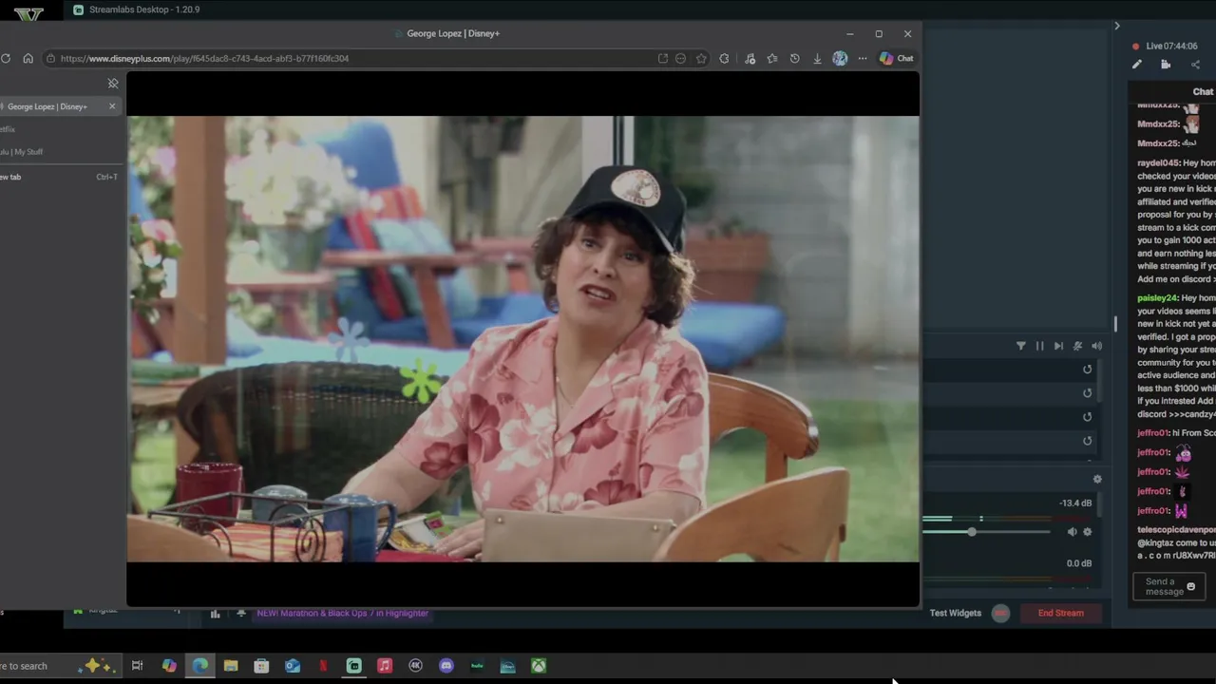The height and width of the screenshot is (684, 1216).
Task: Open a new browser tab
Action: [x=59, y=177]
